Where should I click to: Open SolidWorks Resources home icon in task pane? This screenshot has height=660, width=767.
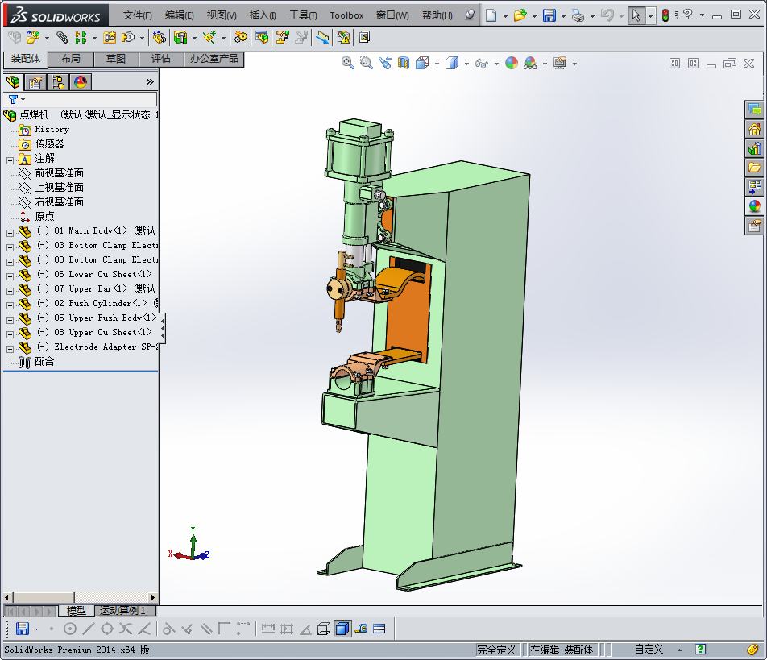tap(754, 129)
